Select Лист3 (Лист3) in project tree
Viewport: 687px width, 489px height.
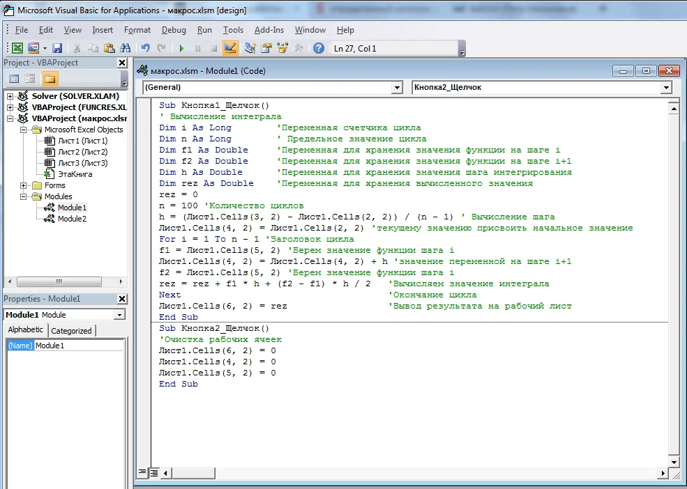click(82, 163)
